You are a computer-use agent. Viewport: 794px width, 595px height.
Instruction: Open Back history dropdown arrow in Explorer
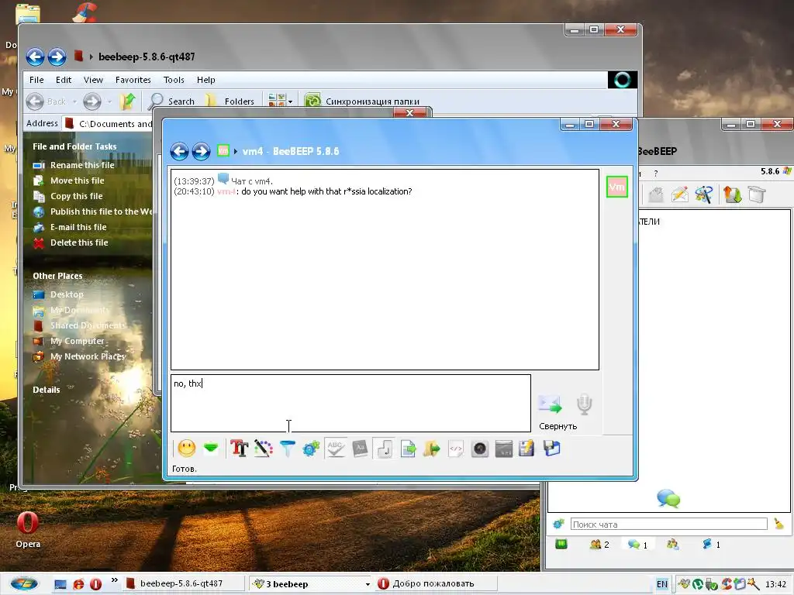(x=74, y=101)
